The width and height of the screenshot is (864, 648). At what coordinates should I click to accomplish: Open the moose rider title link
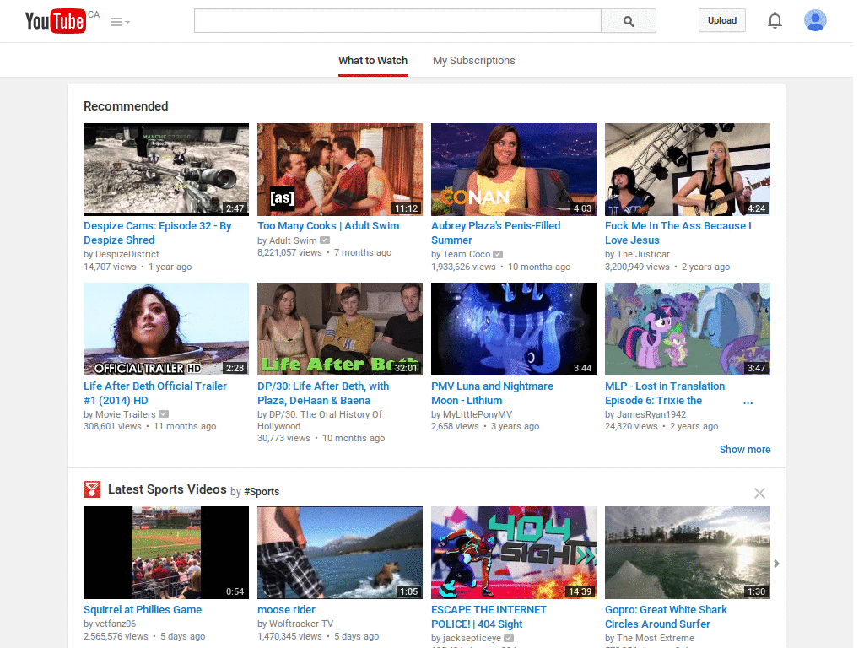(287, 610)
